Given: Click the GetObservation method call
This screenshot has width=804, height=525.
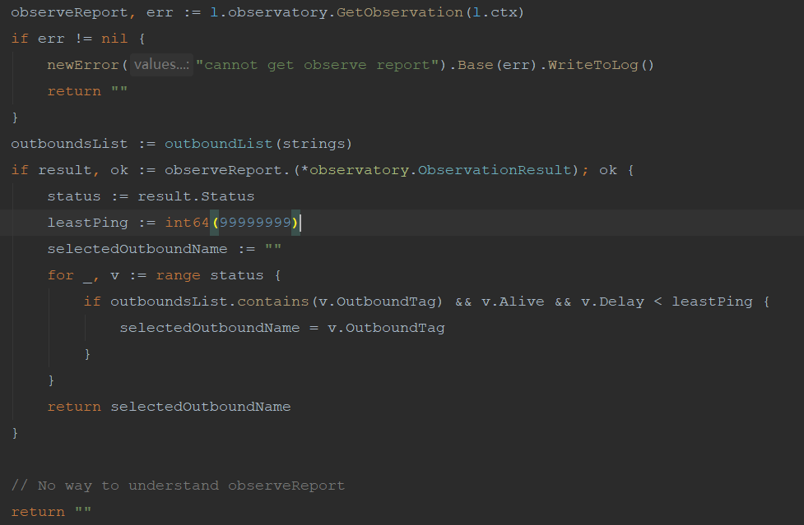Looking at the screenshot, I should click(399, 12).
